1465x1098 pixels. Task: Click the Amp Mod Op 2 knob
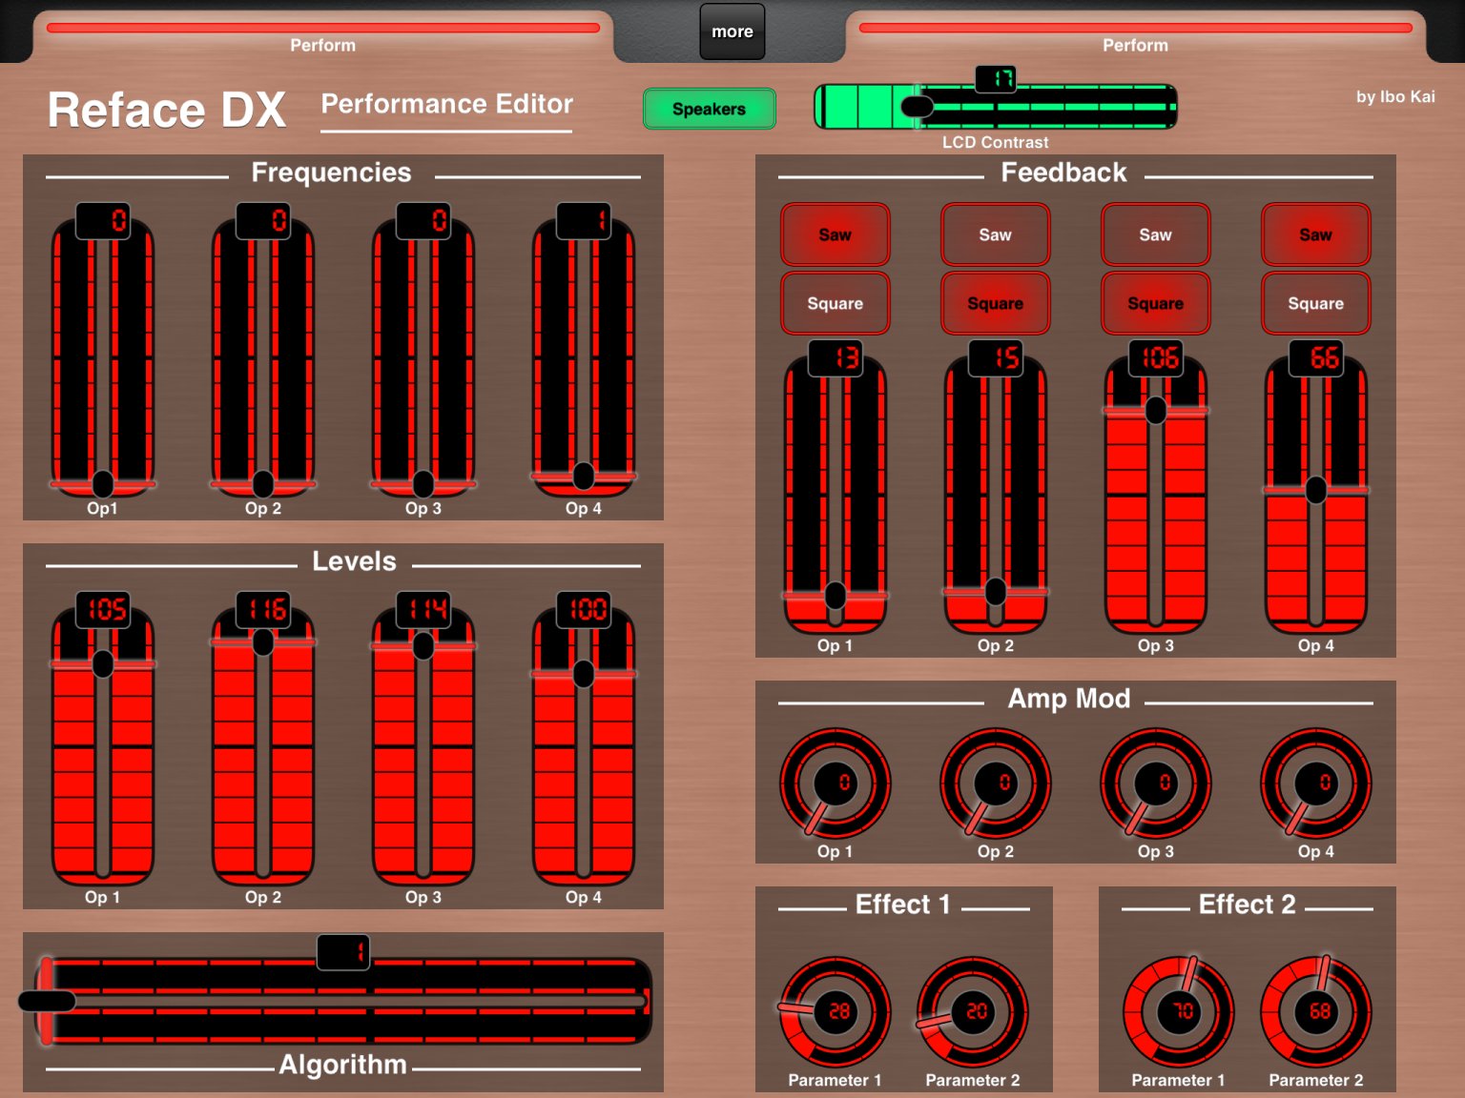pos(996,784)
